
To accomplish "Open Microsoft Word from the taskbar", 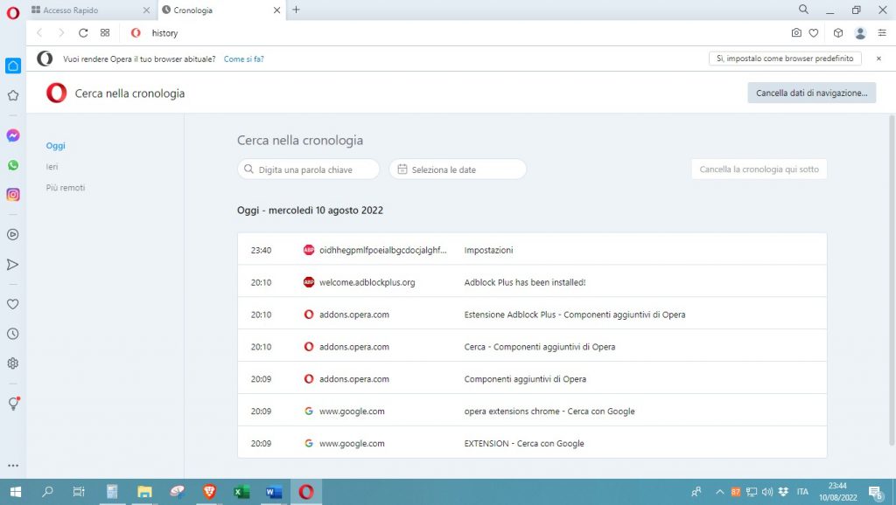I will tap(273, 492).
